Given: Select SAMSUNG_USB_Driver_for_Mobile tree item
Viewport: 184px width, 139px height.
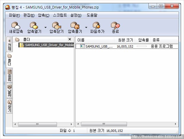Looking at the screenshot, I should click(46, 45).
